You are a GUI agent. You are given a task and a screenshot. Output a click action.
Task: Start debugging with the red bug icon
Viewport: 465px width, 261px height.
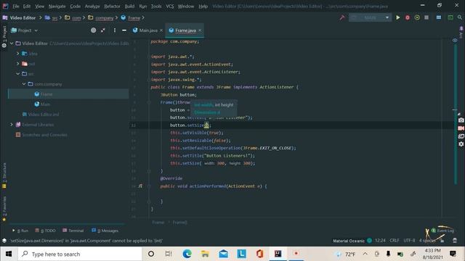[x=408, y=17]
